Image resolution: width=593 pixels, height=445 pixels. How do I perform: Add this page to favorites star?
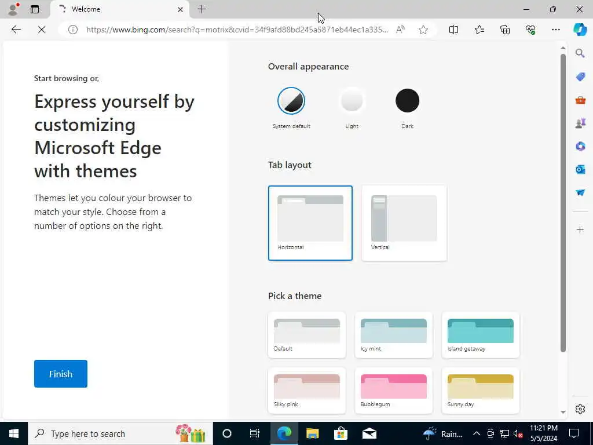click(423, 30)
